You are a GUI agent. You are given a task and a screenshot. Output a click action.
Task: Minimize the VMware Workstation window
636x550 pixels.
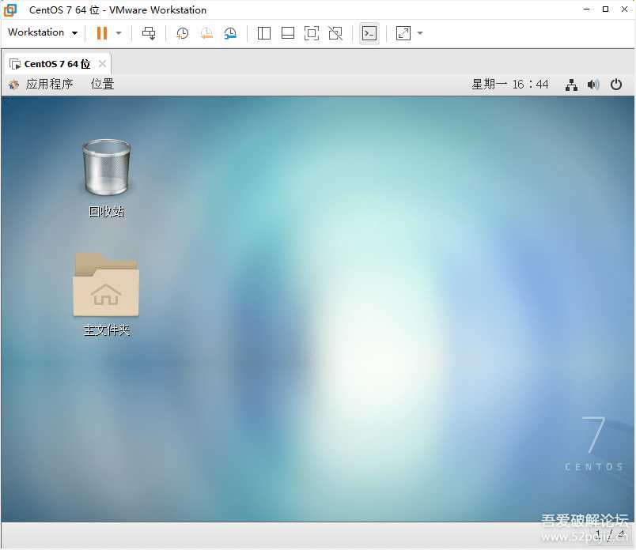586,9
